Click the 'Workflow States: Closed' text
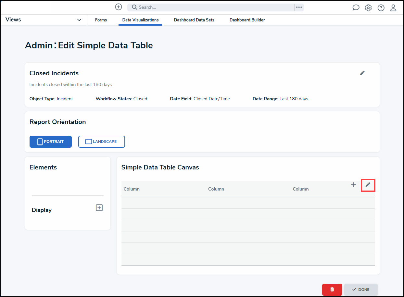The image size is (404, 297). (121, 99)
